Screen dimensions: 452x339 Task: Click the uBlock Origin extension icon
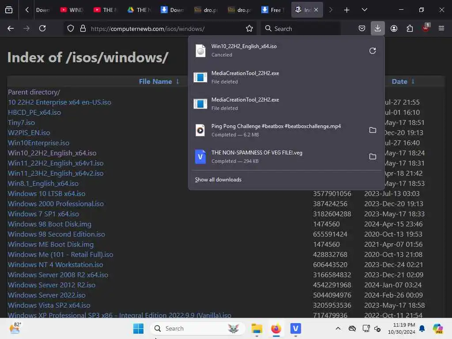point(426,28)
